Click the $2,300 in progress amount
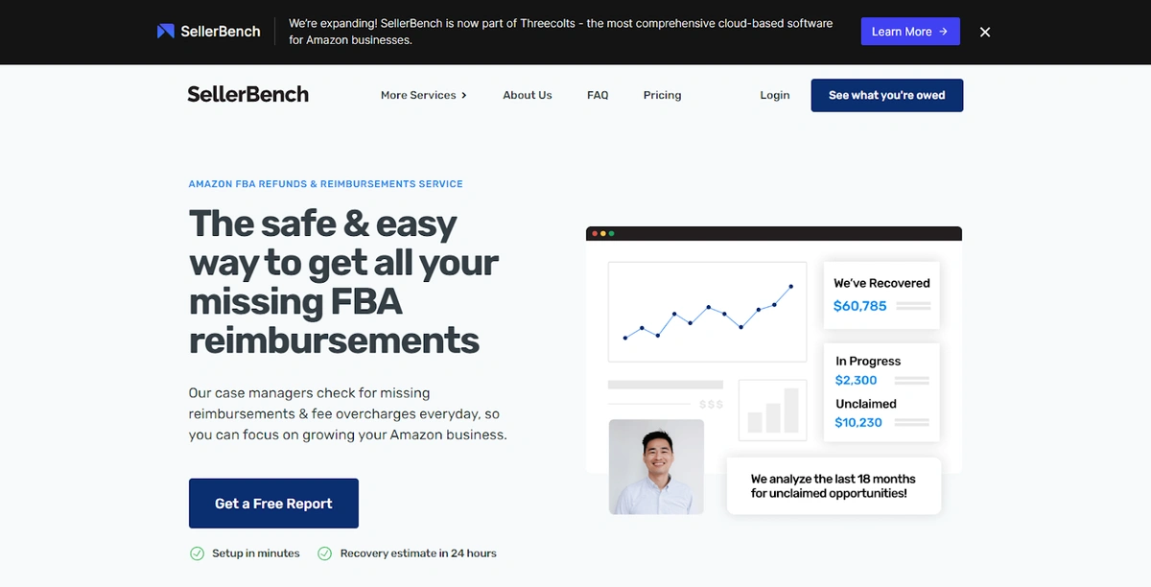Image resolution: width=1151 pixels, height=587 pixels. coord(857,380)
